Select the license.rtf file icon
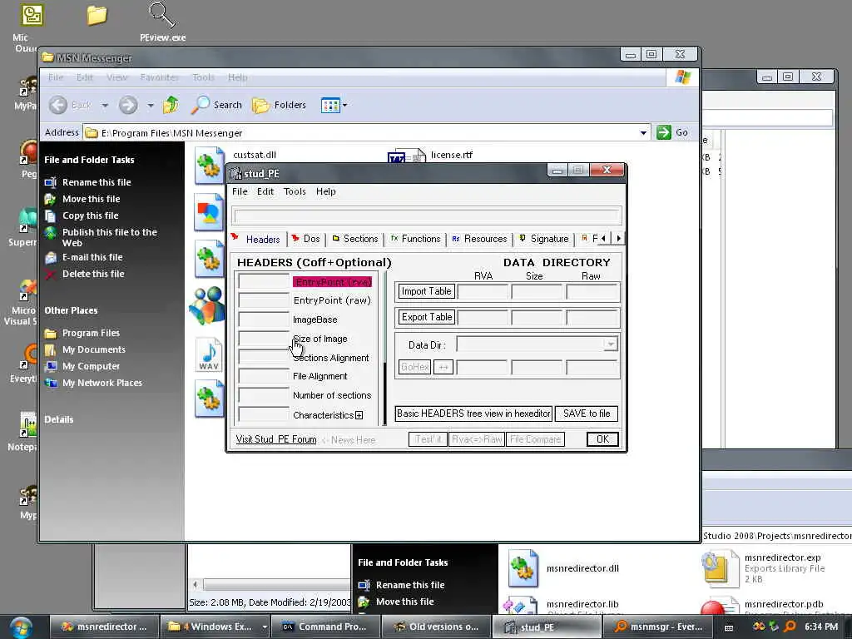This screenshot has height=639, width=852. pos(406,156)
